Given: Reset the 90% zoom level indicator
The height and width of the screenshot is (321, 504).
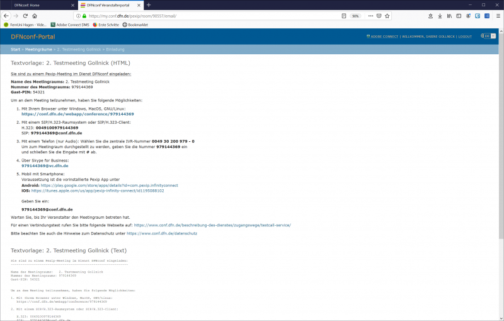Looking at the screenshot, I should click(x=355, y=16).
